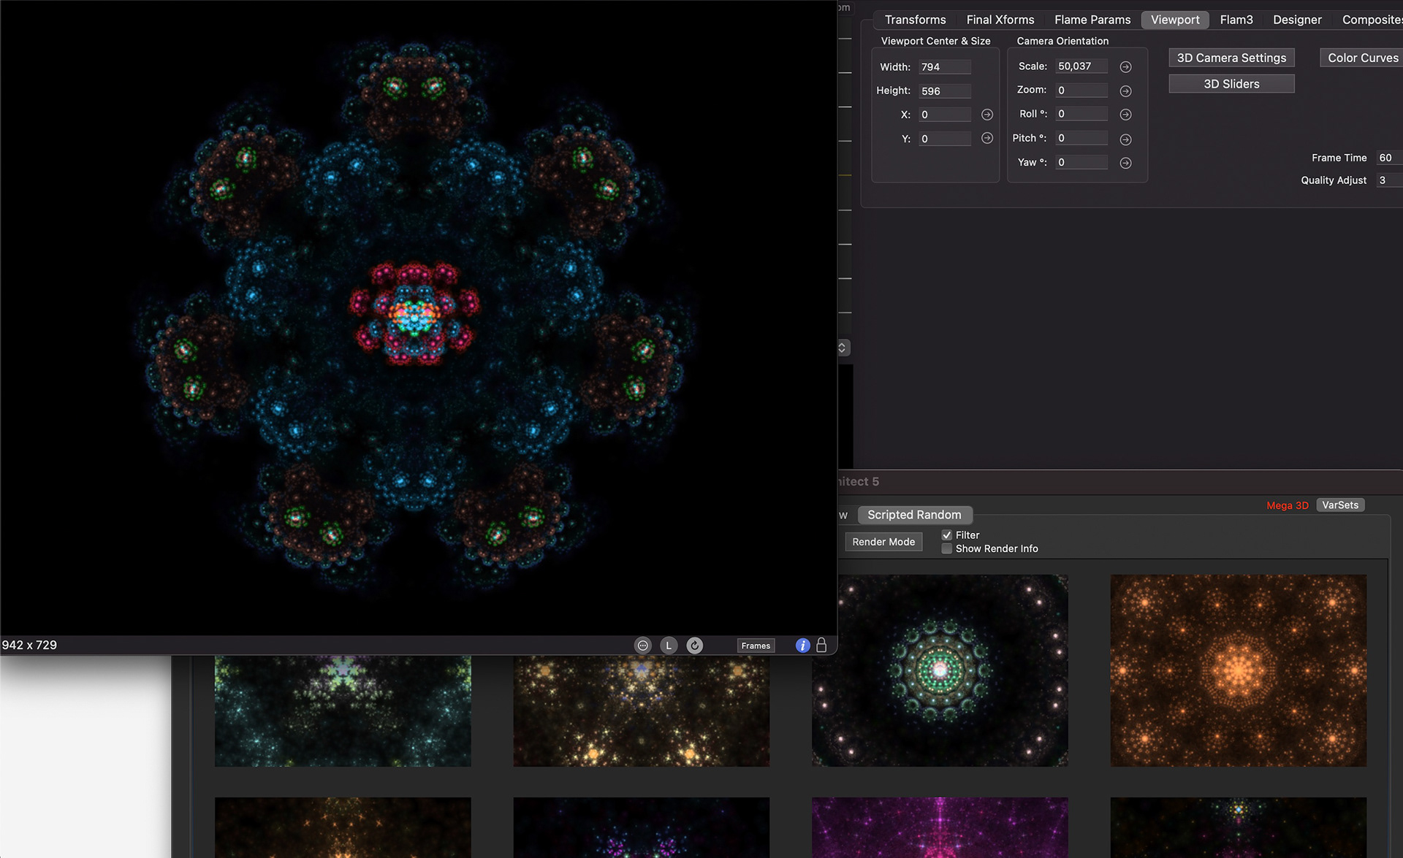The image size is (1403, 858).
Task: Click the arrow icon beside X field
Action: [987, 115]
